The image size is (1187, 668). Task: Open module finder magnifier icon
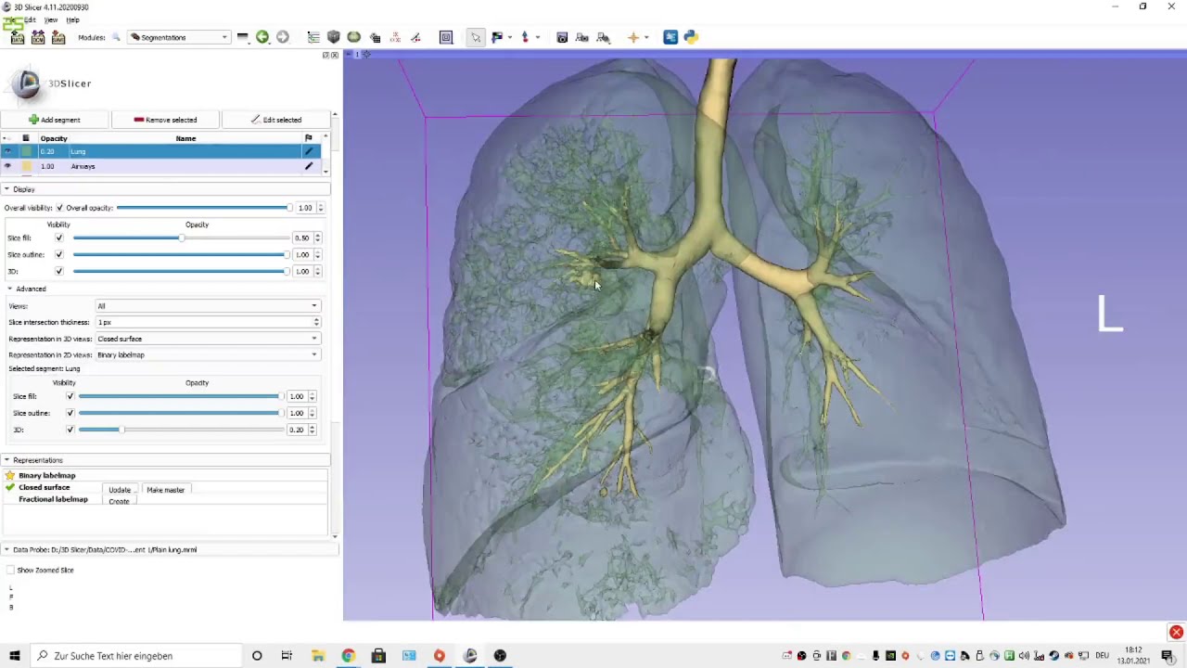(116, 37)
